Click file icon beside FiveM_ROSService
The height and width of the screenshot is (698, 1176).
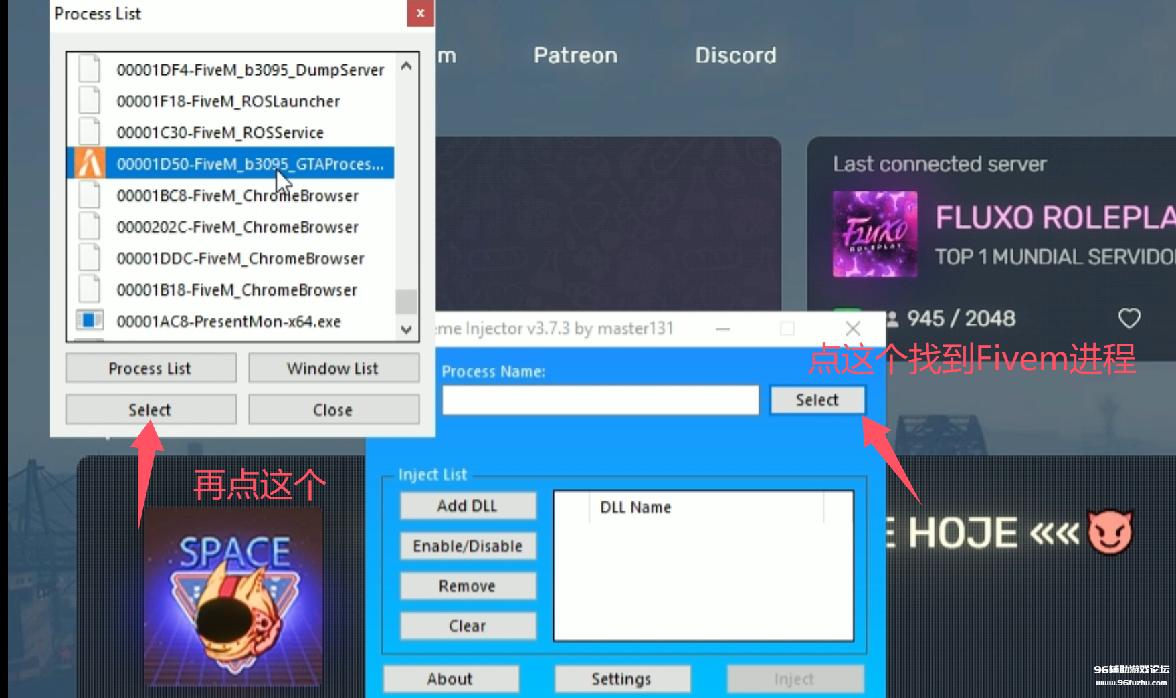point(89,132)
